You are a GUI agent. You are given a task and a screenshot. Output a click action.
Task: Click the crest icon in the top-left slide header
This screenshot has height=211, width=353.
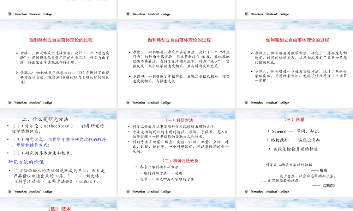(10, 14)
